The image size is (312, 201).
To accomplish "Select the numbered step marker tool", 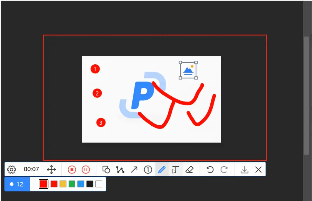I will tap(148, 169).
